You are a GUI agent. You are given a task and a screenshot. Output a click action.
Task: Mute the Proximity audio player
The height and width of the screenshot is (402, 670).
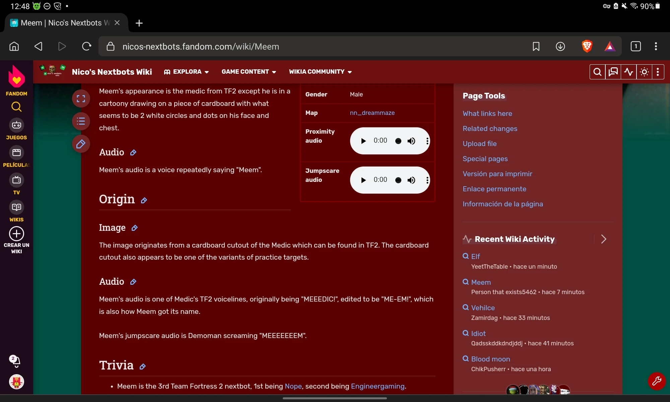411,141
